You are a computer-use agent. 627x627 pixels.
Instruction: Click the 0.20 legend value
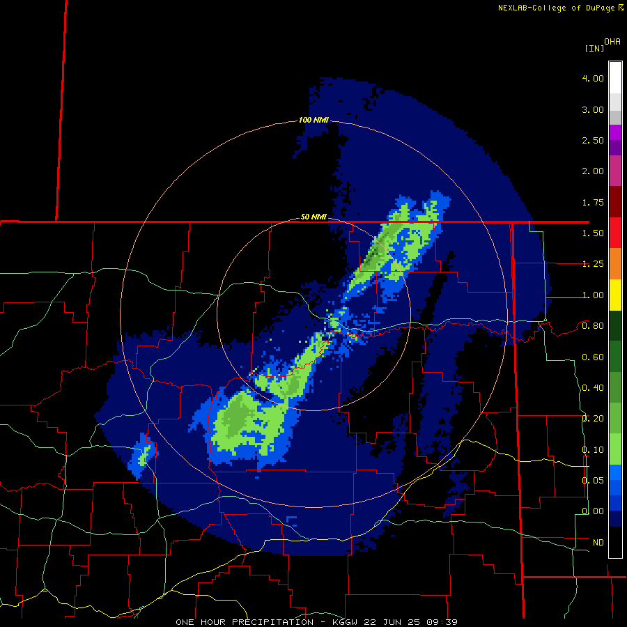click(593, 419)
